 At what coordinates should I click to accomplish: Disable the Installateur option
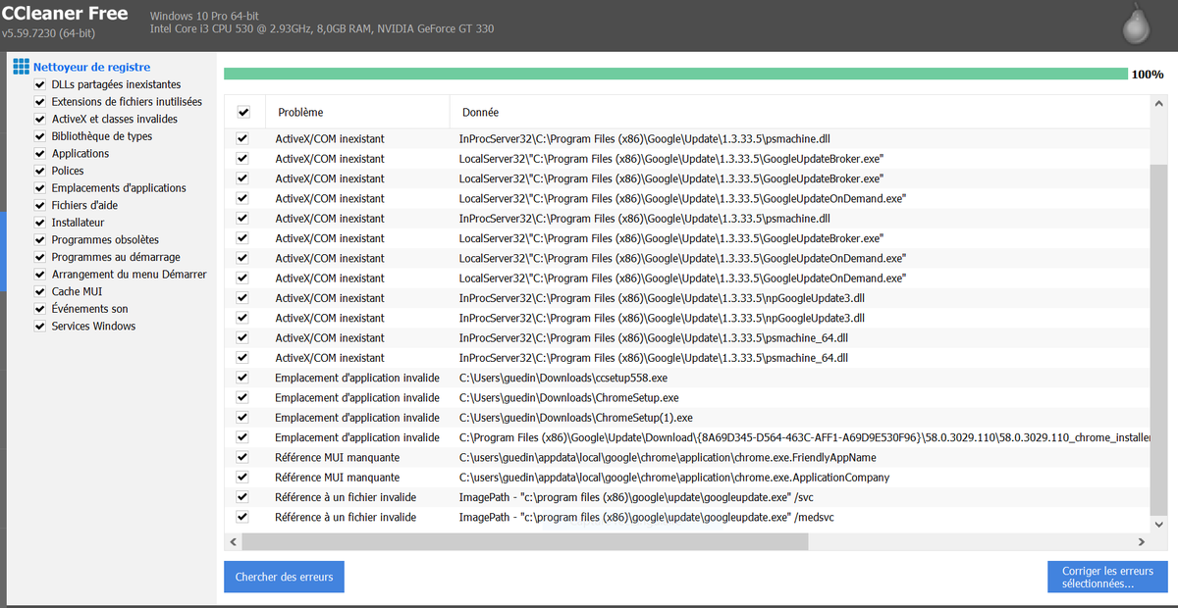(40, 223)
